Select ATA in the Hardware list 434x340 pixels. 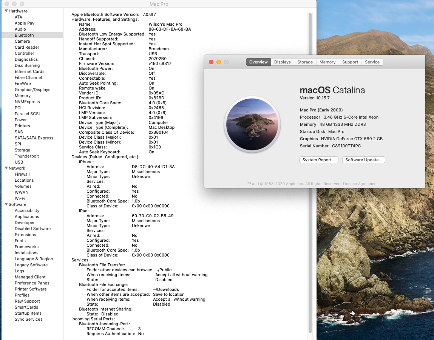(x=18, y=17)
